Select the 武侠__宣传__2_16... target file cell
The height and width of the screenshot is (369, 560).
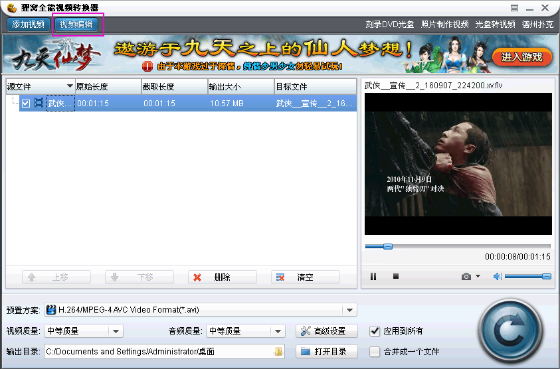pos(314,104)
